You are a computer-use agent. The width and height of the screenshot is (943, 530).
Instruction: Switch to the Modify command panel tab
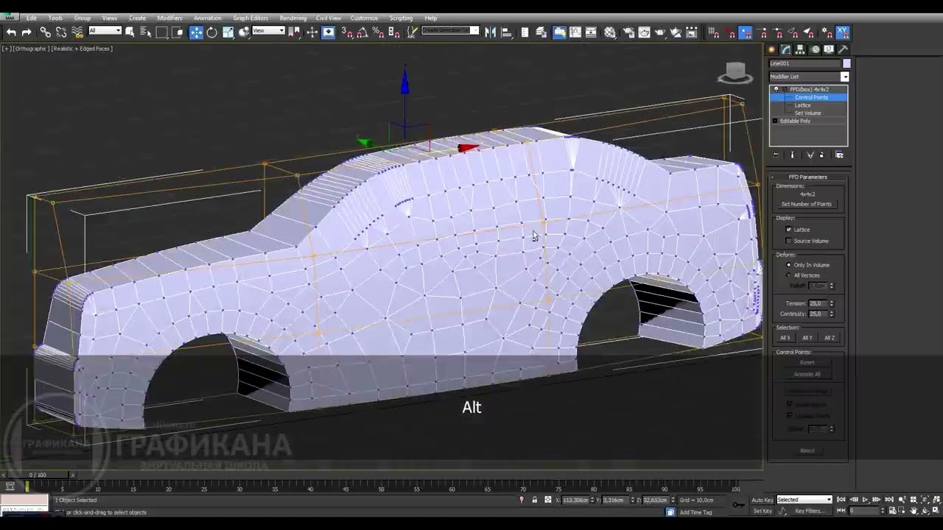[x=786, y=49]
